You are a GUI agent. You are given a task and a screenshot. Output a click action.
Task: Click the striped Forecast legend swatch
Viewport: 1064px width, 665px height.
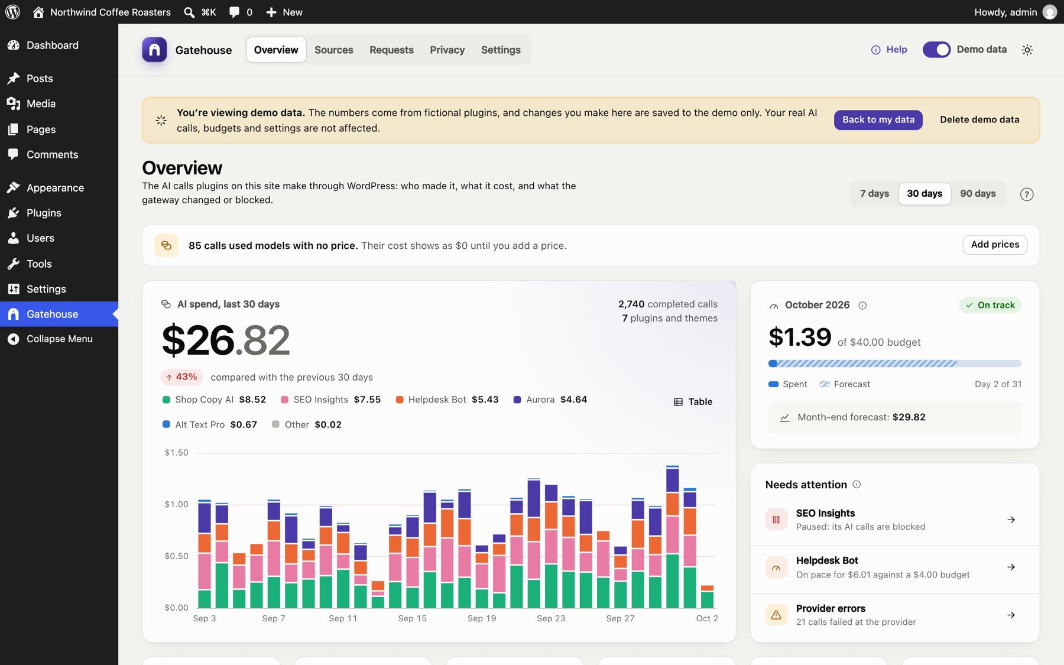[x=824, y=384]
